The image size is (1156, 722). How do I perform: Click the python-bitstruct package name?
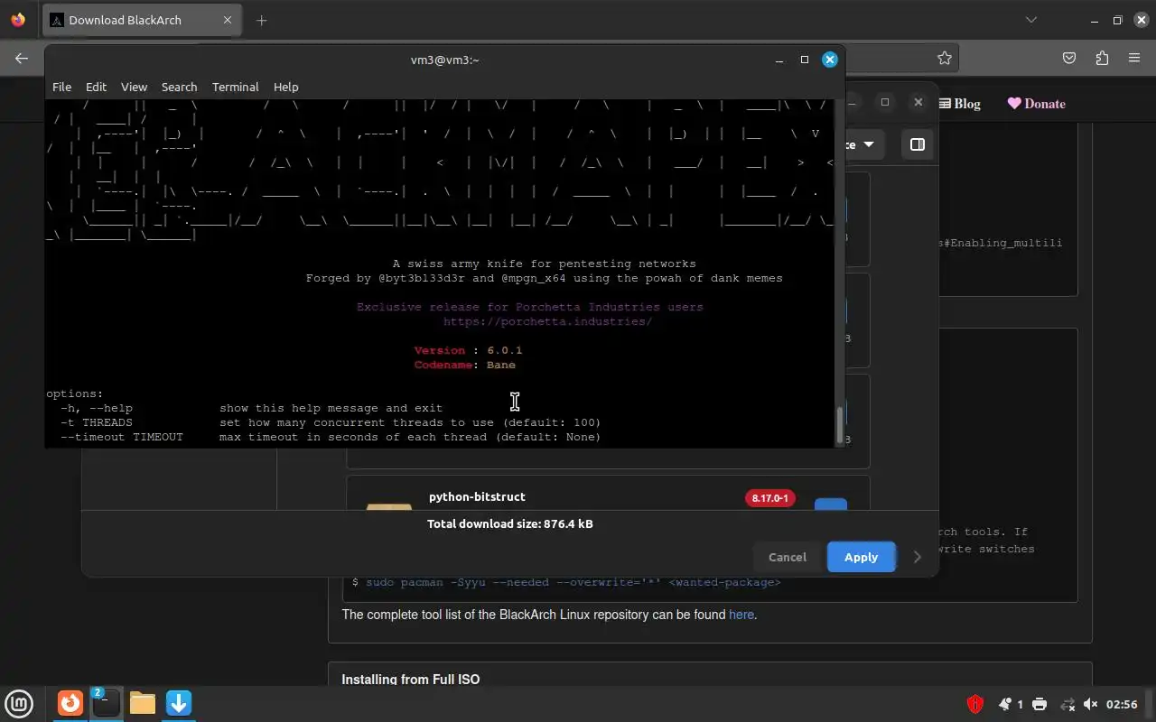tap(477, 496)
